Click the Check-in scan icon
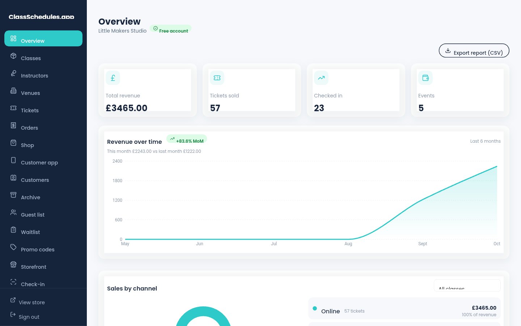The image size is (521, 326). 13,282
